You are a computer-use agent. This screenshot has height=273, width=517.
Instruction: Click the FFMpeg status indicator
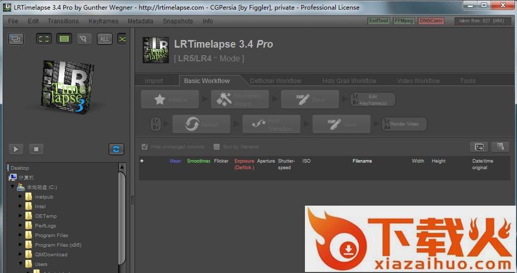tap(404, 21)
